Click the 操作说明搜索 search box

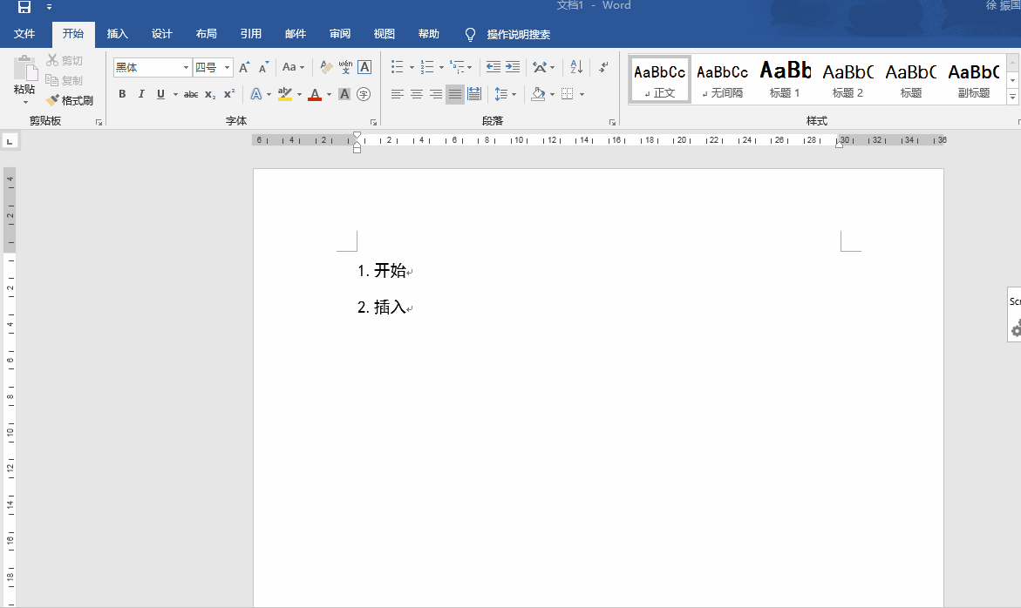(518, 35)
